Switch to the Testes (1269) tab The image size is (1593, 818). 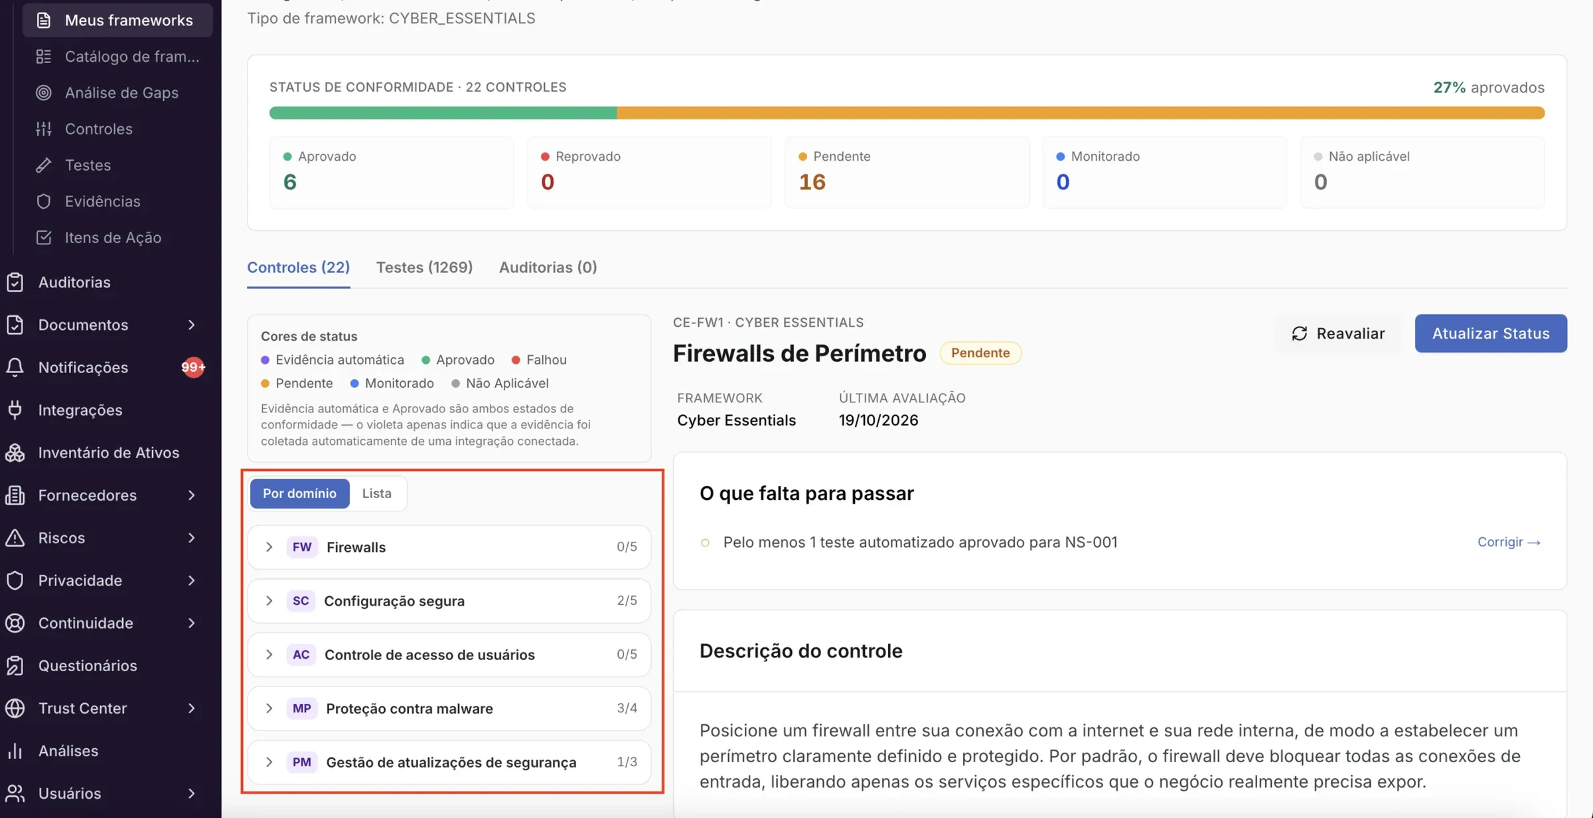click(424, 267)
